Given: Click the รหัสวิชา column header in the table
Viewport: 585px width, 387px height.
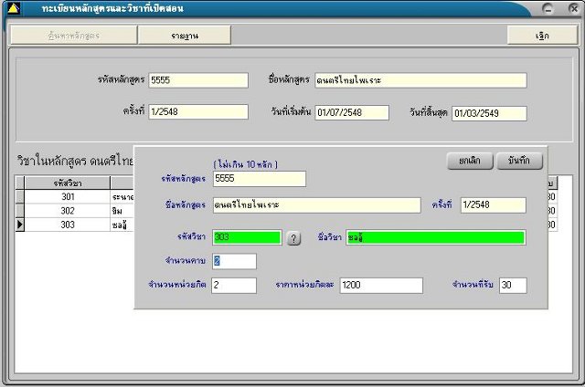Looking at the screenshot, I should click(x=68, y=183).
